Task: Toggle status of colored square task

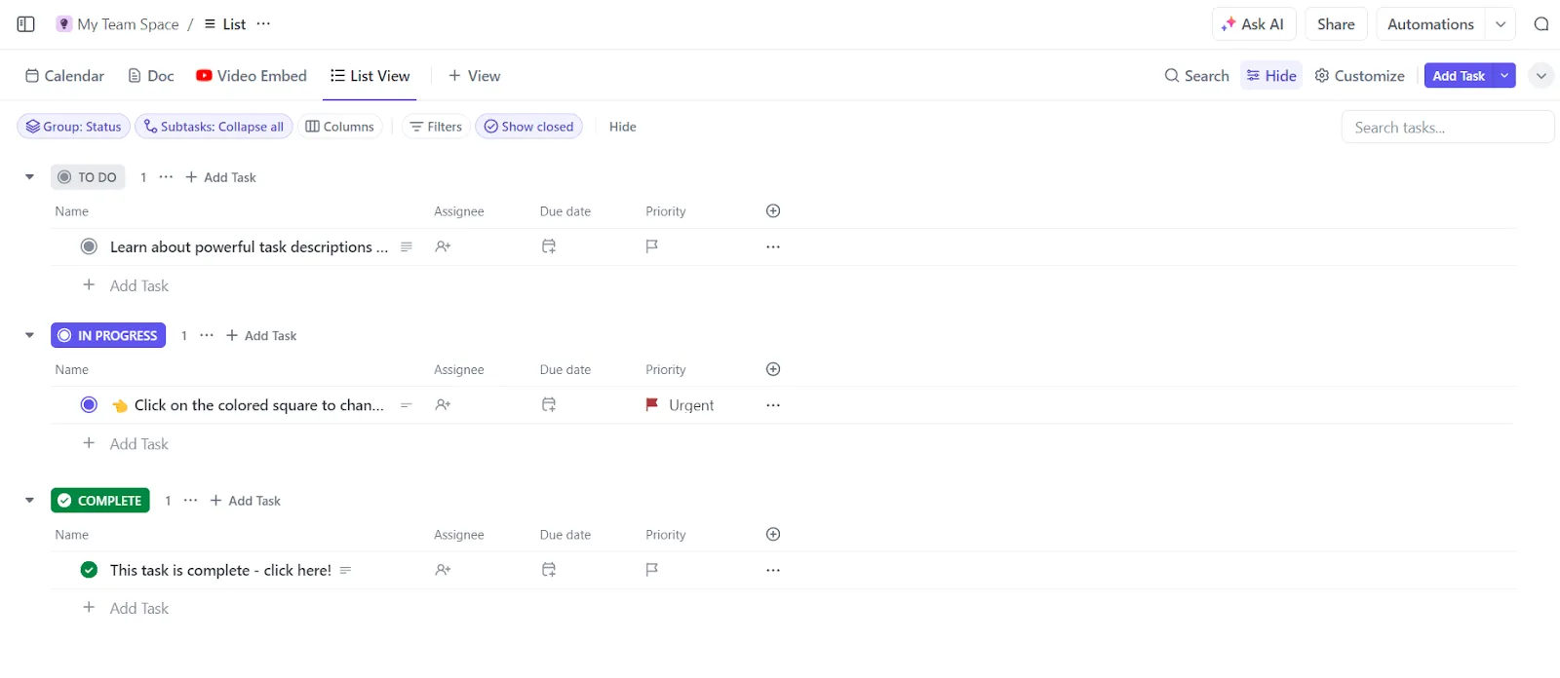Action: click(89, 404)
